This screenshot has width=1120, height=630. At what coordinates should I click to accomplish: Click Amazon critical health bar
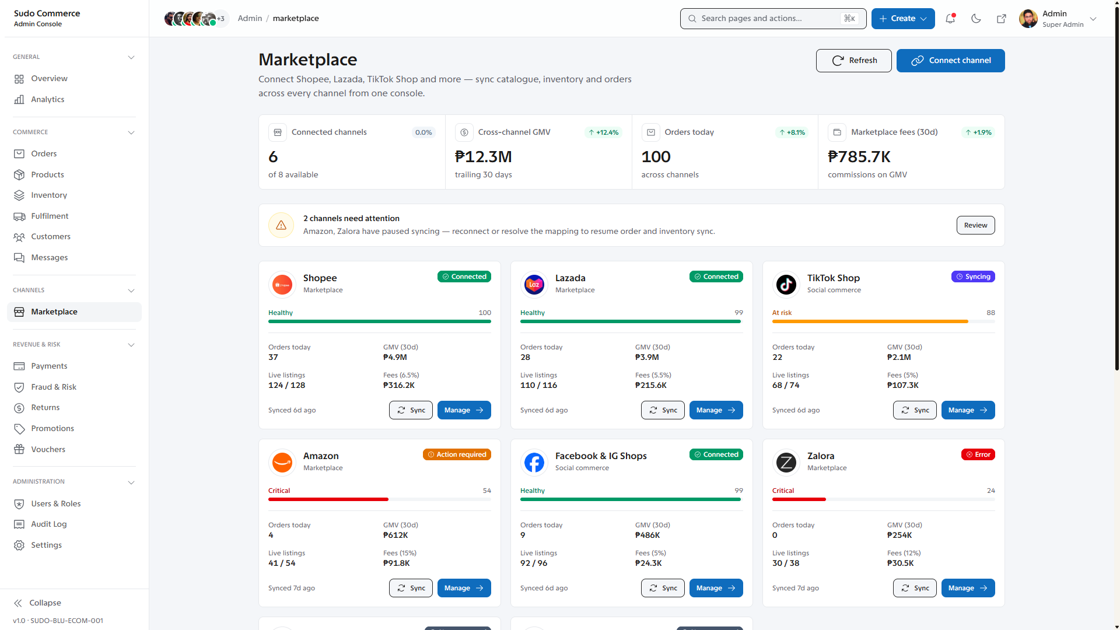tap(380, 499)
